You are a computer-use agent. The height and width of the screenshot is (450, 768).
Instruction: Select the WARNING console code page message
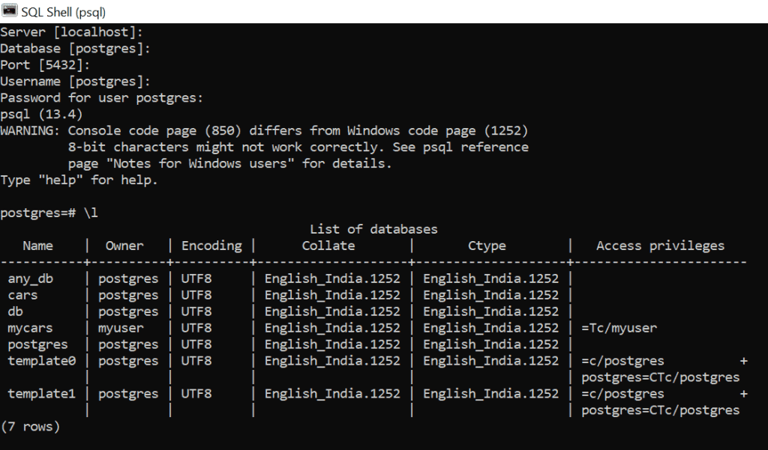(x=262, y=130)
